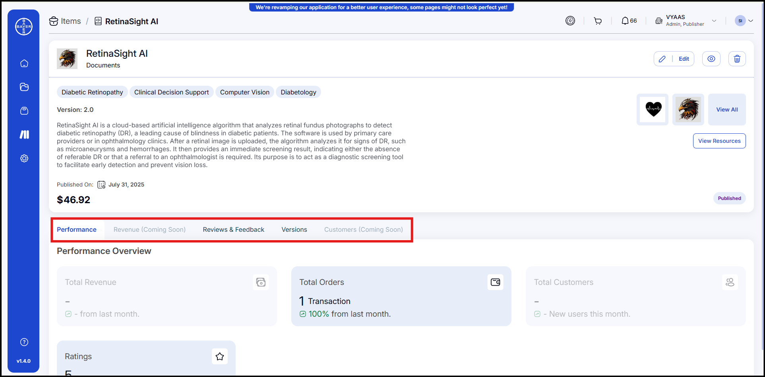The width and height of the screenshot is (765, 377).
Task: Click View All resources tile
Action: click(x=727, y=110)
